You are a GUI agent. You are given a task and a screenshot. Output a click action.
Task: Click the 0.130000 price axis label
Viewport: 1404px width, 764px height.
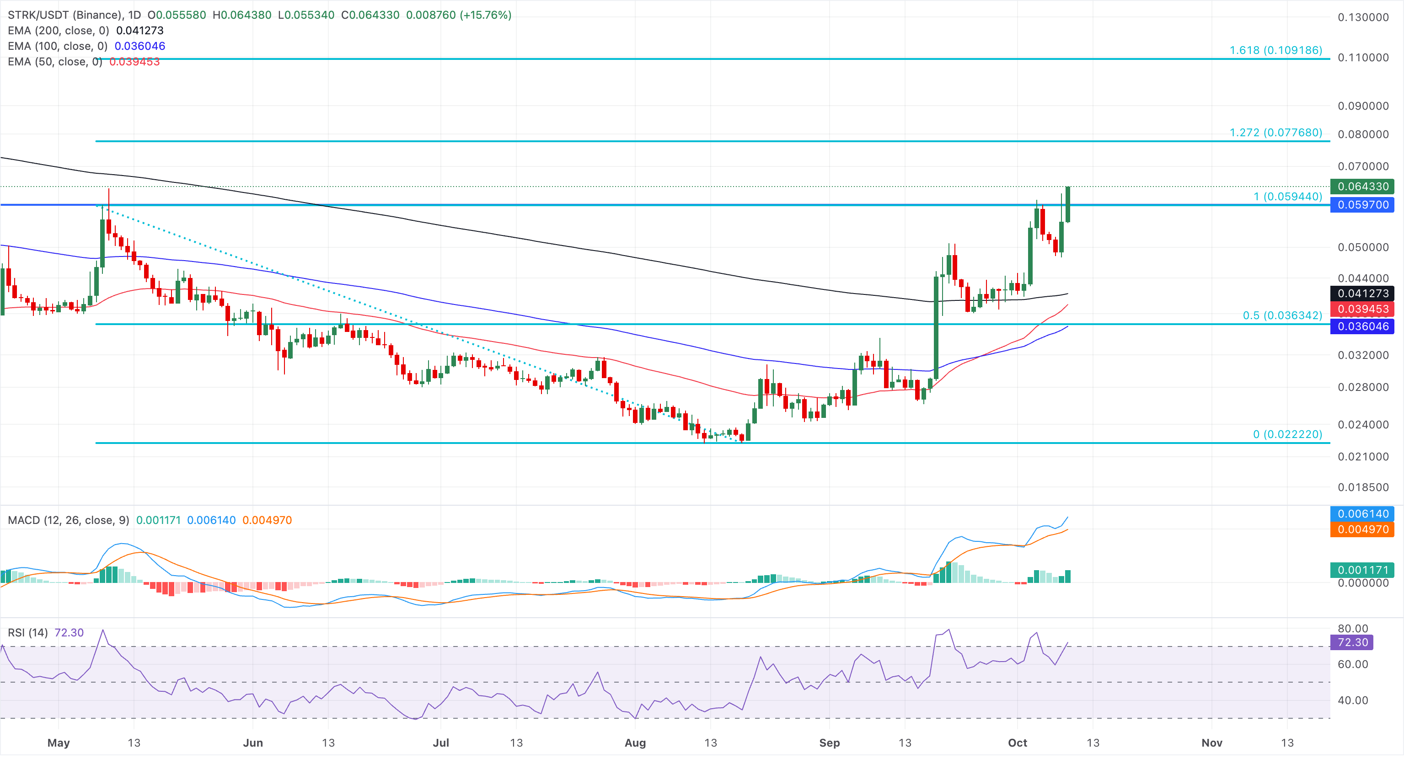[1363, 17]
